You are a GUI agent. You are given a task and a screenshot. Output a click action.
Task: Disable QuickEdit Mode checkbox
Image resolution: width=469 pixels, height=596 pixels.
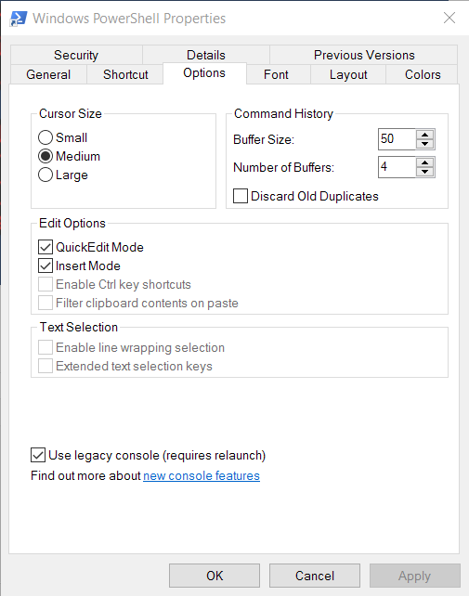tap(46, 247)
